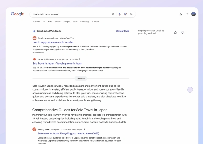Clear the search query with X icon
The height and width of the screenshot is (144, 203).
coord(113,14)
